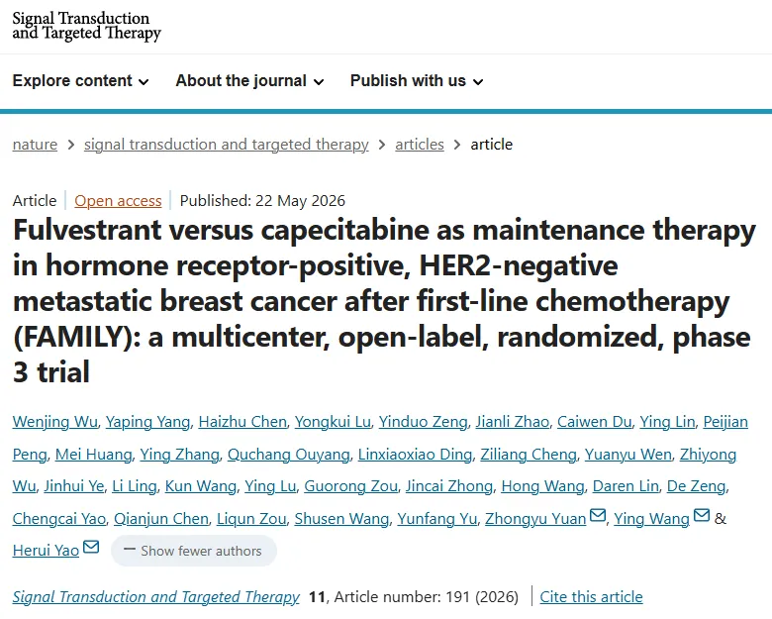Screen dimensions: 772x619
Task: Select author Herui Yao's name
Action: (46, 551)
